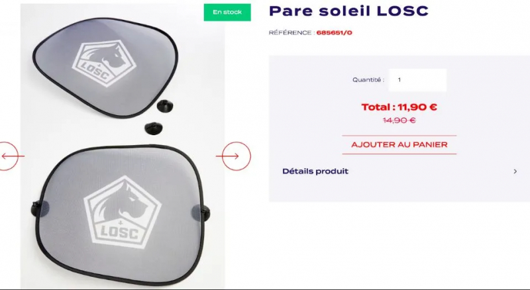Viewport: 530px width, 290px height.
Task: Go to next product image with right arrow
Action: point(236,156)
